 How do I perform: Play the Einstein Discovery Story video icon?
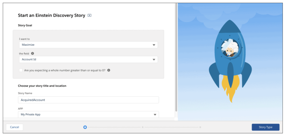pyautogui.click(x=89, y=15)
